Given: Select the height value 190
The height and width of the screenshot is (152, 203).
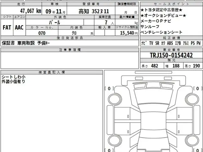Looking at the screenshot, I should point(196,66).
